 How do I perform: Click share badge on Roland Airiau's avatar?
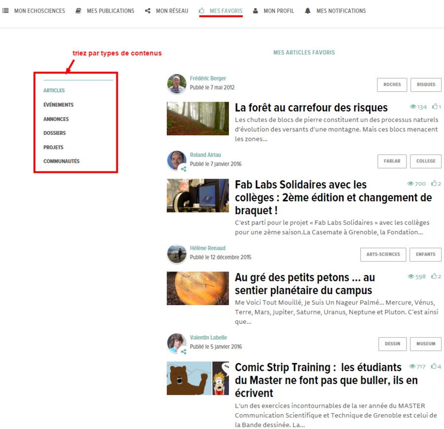(184, 169)
